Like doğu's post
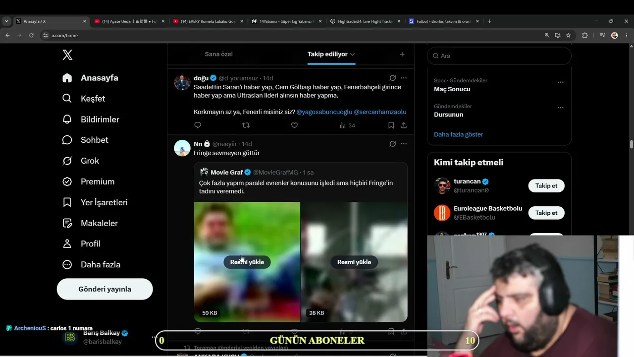 coord(294,125)
